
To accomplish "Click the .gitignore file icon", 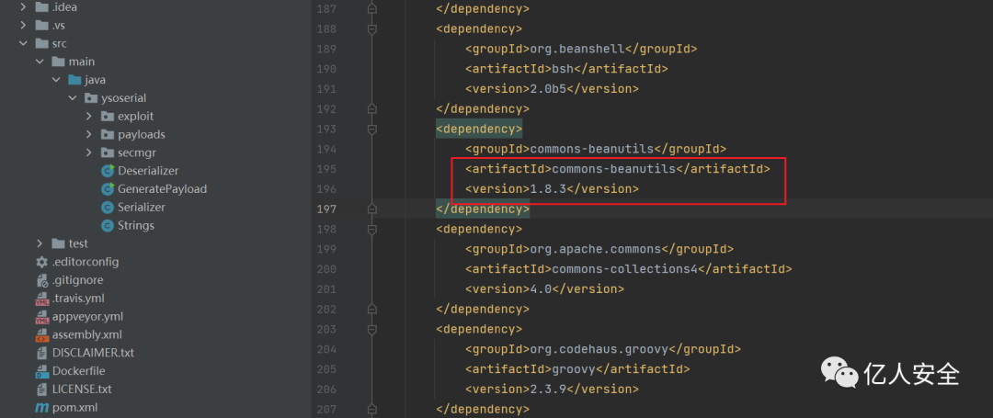I will (41, 280).
